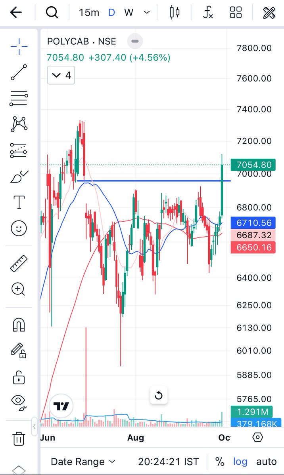Open the emoji icons tool

click(x=19, y=228)
